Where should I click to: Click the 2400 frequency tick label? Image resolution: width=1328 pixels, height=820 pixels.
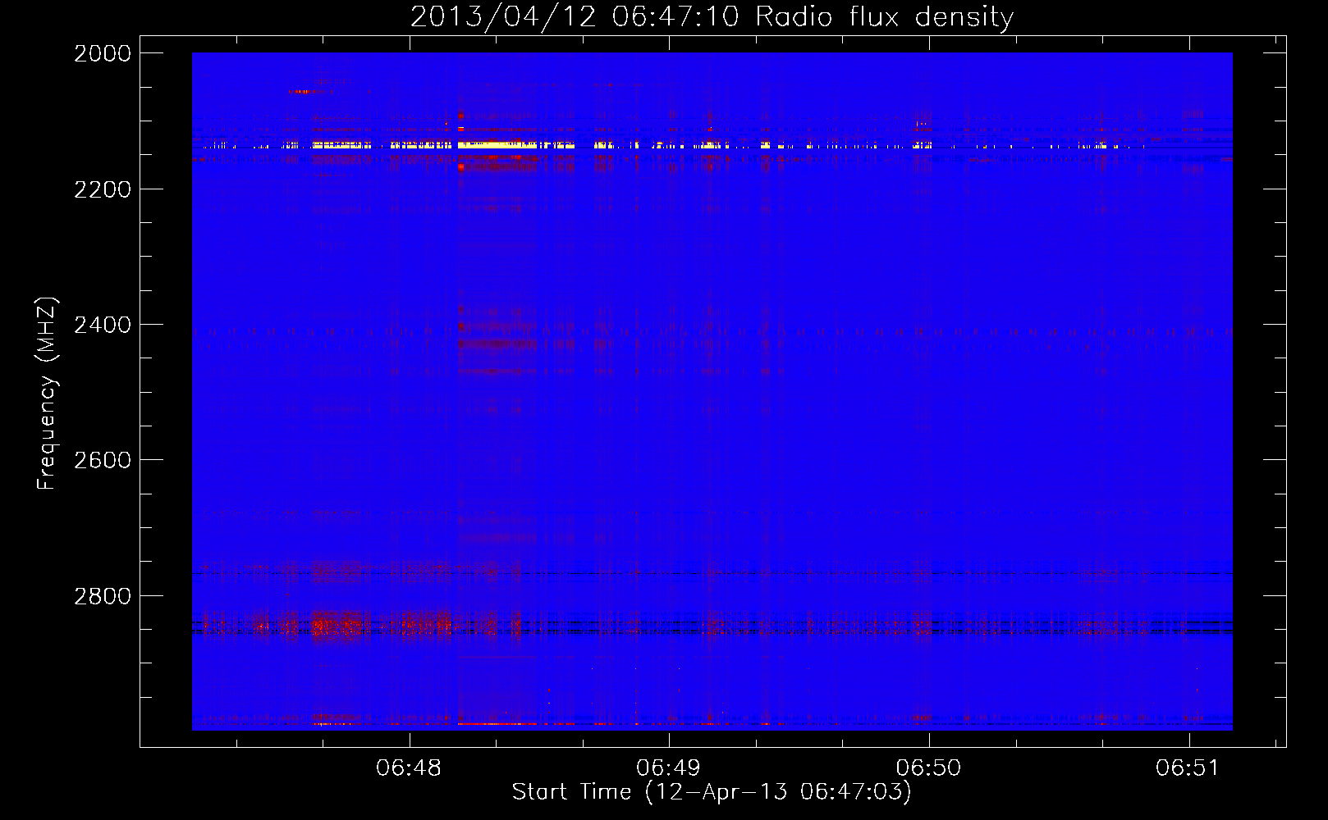103,325
